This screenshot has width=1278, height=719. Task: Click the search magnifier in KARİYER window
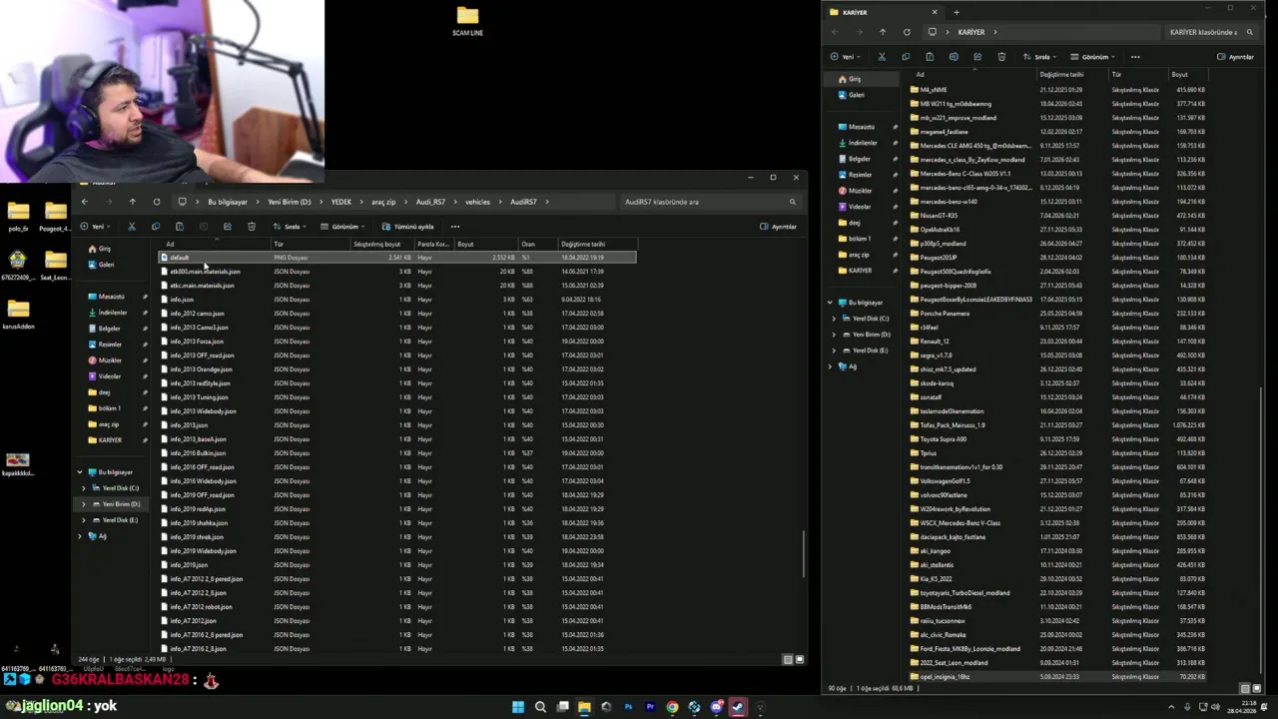pos(1250,32)
